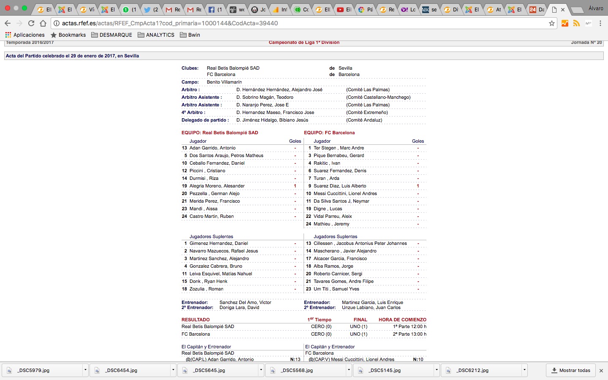This screenshot has width=608, height=380.
Task: Reload the current page
Action: point(31,23)
